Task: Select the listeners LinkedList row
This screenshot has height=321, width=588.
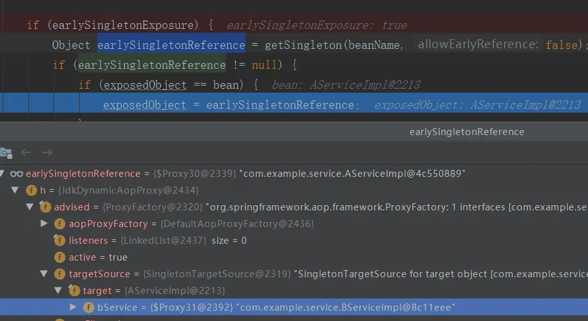Action: tap(294, 241)
